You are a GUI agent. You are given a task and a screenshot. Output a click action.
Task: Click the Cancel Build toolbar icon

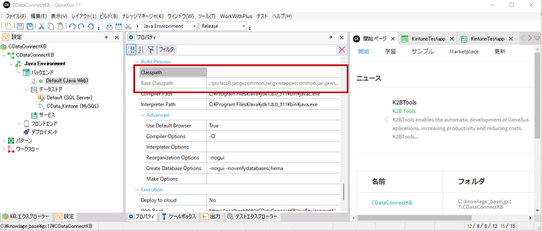[128, 26]
